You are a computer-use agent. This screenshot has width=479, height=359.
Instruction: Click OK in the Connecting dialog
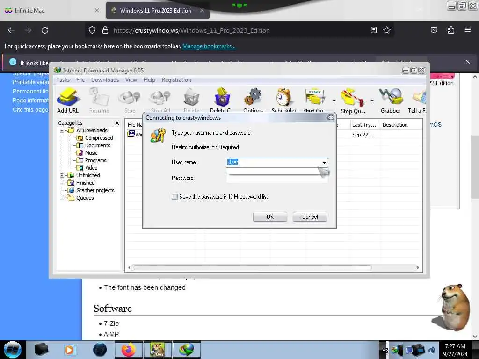(x=270, y=217)
